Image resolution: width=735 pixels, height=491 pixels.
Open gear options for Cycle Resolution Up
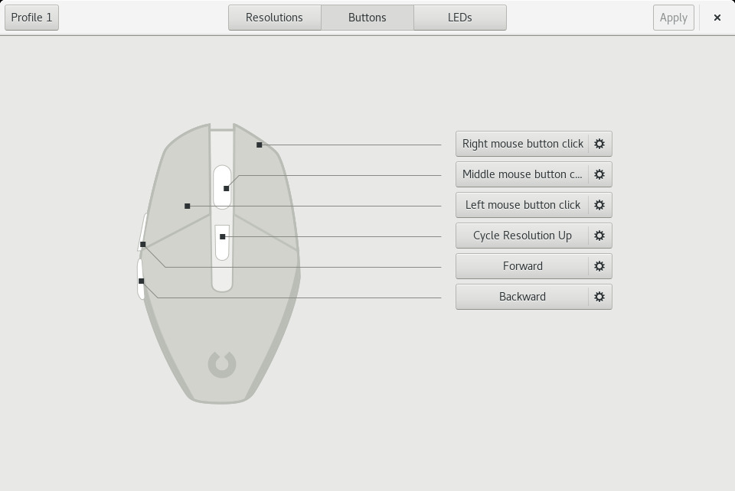[599, 236]
